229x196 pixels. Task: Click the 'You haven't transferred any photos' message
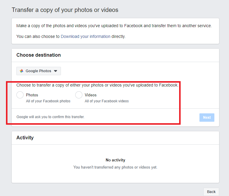(x=115, y=167)
